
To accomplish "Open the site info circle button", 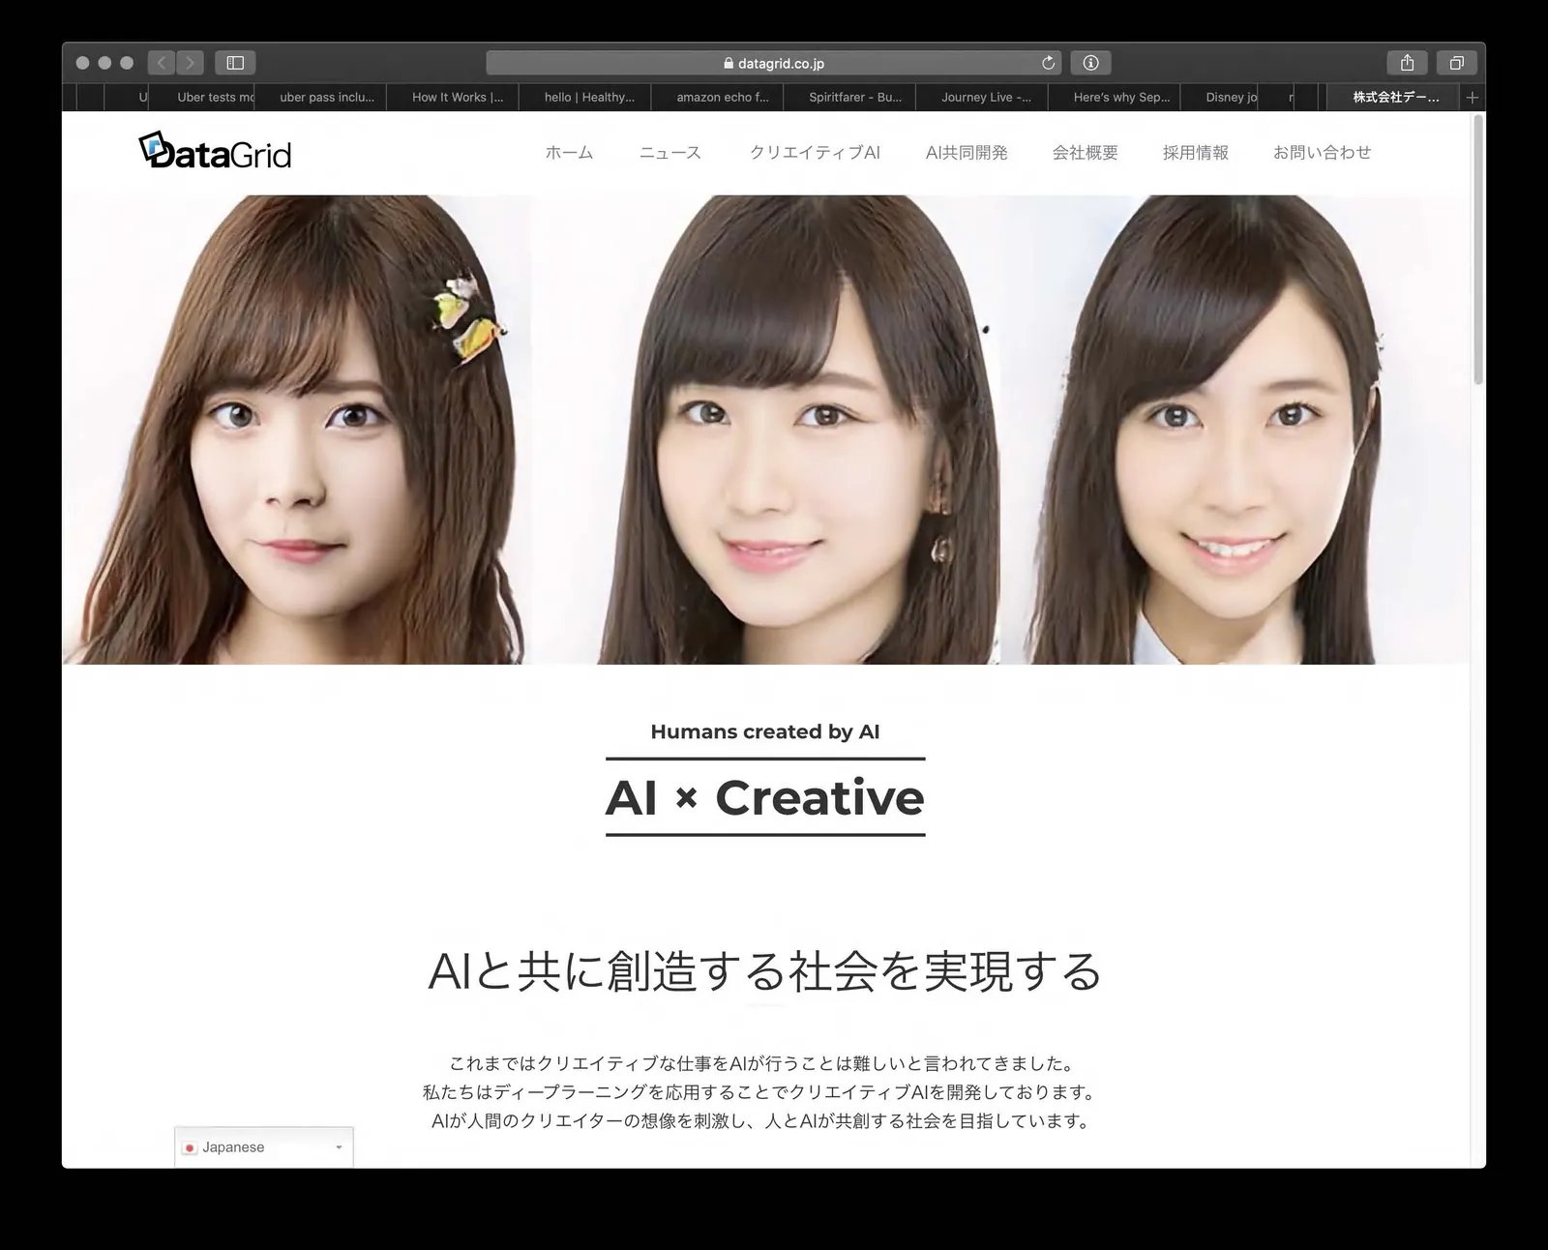I will pos(1090,63).
